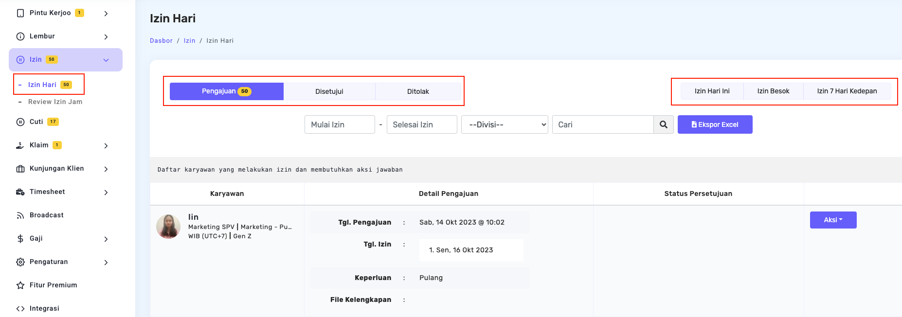Click the Integrasi code brackets icon
This screenshot has width=902, height=317.
coord(20,309)
